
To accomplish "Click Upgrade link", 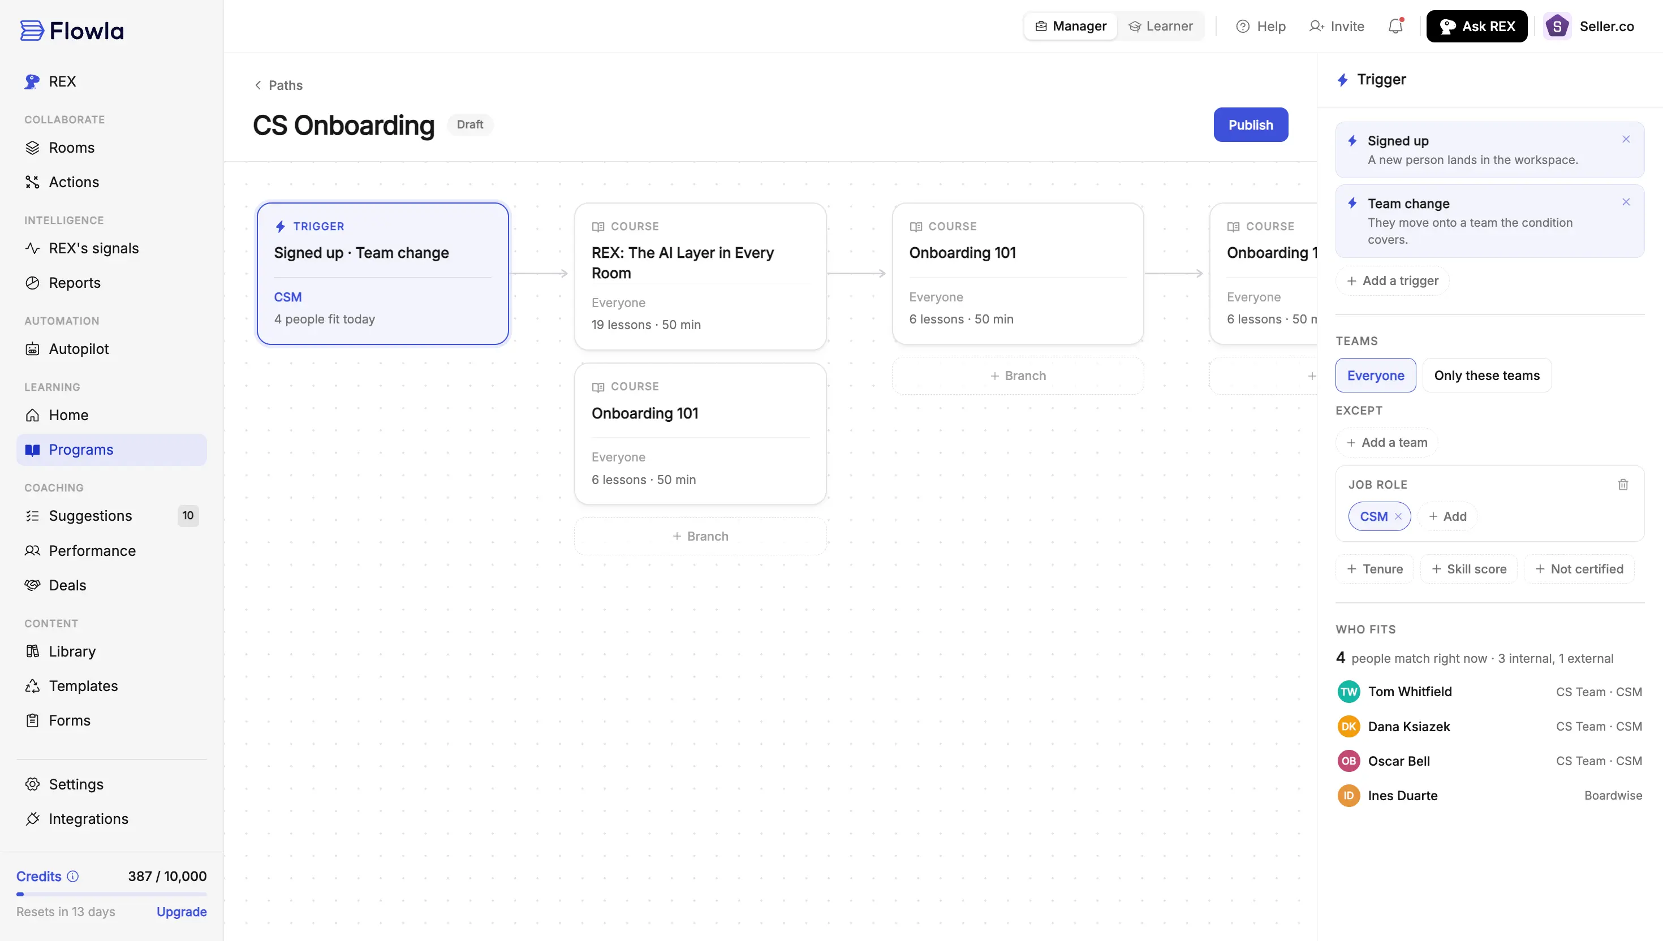I will pos(182,912).
